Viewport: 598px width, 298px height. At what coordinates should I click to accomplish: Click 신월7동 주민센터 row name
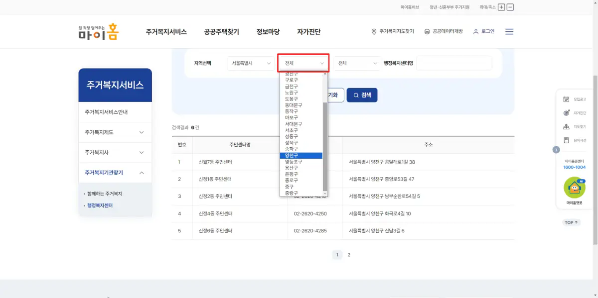[x=215, y=162]
